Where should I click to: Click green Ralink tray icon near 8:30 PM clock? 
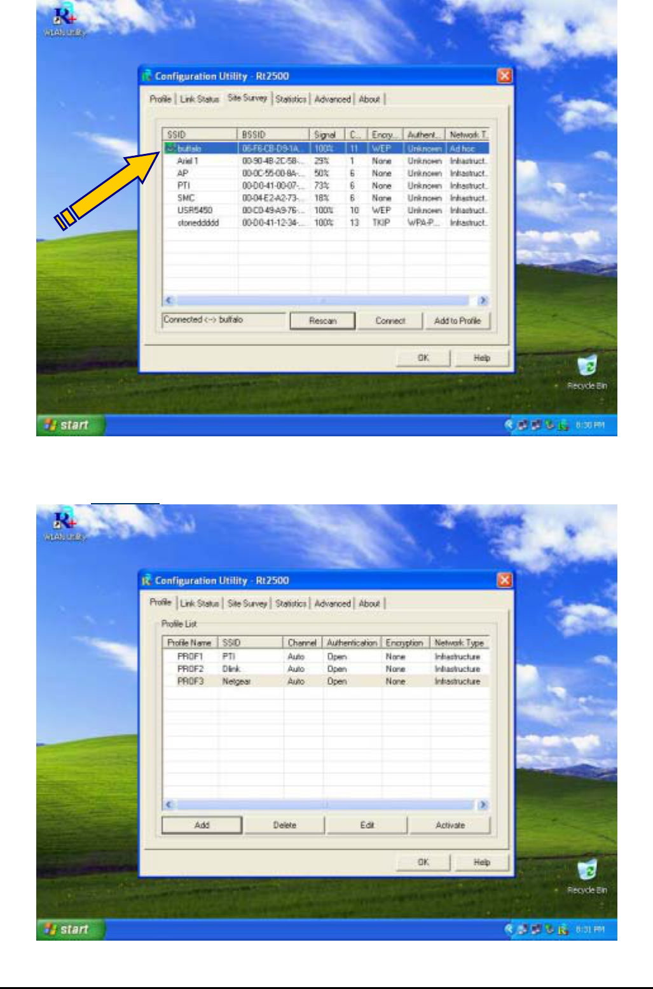563,425
